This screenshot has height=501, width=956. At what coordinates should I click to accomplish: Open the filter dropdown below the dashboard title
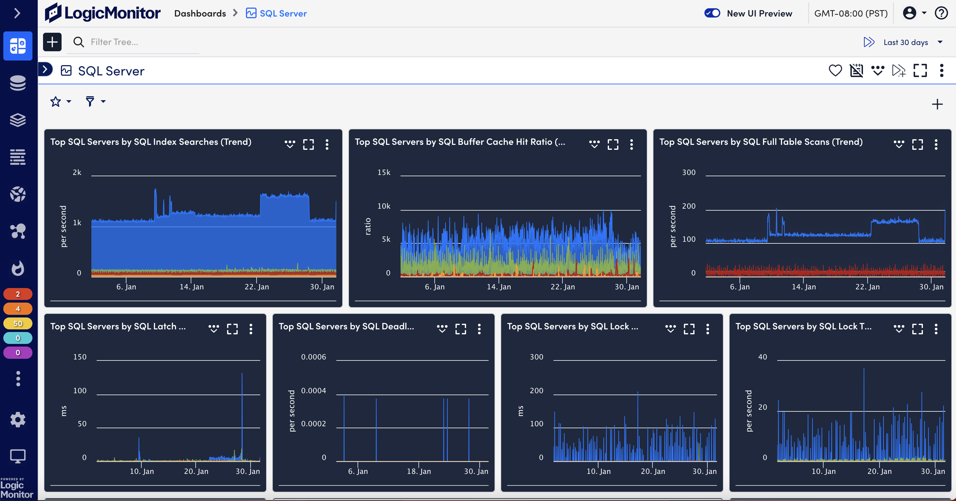pos(95,101)
